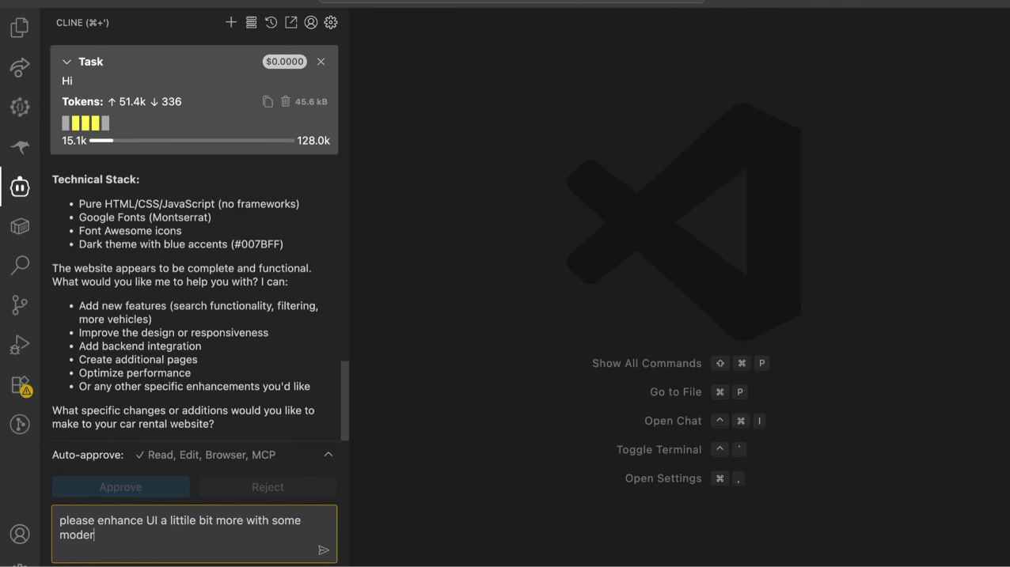
Task: Open Cline MCP servers icon
Action: coord(251,22)
